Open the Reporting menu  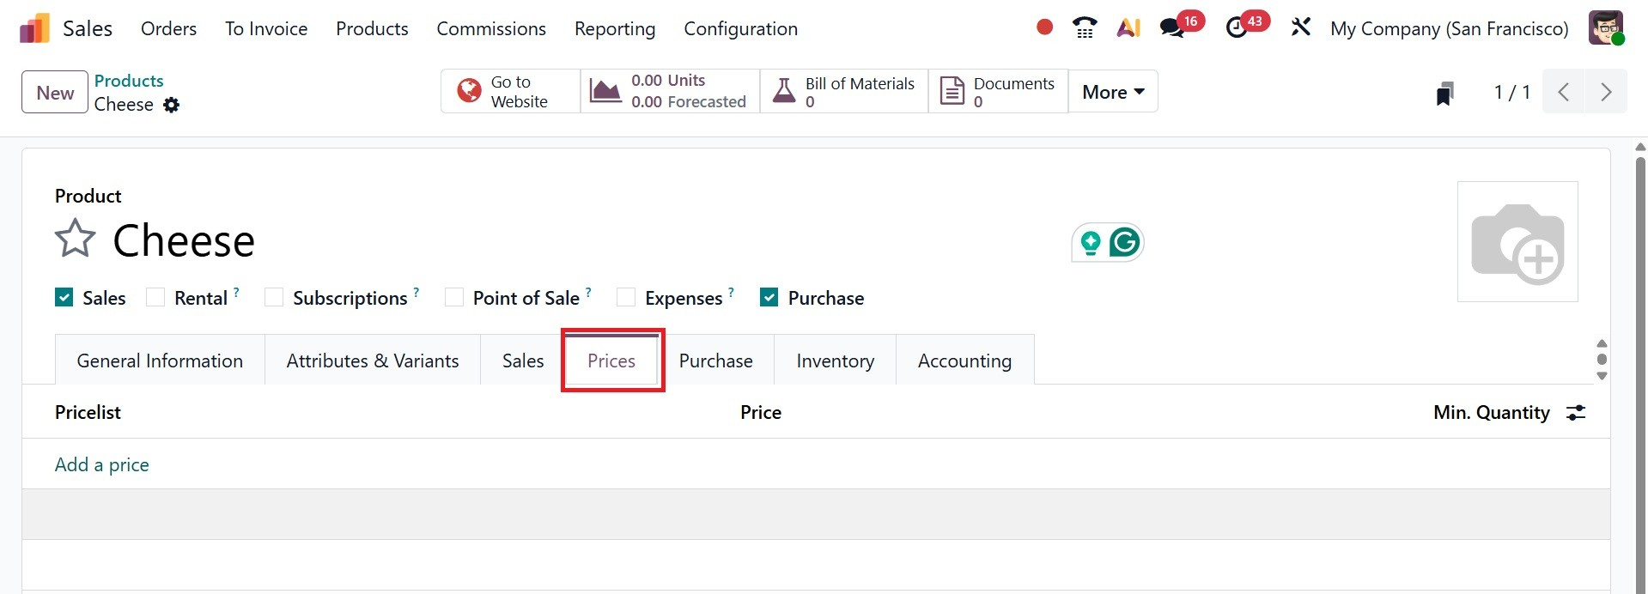pos(614,28)
